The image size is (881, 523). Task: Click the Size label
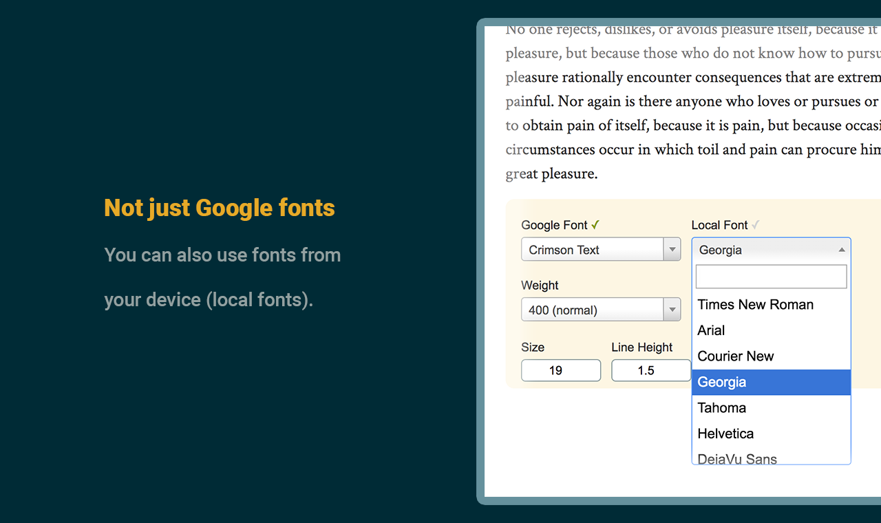[533, 348]
